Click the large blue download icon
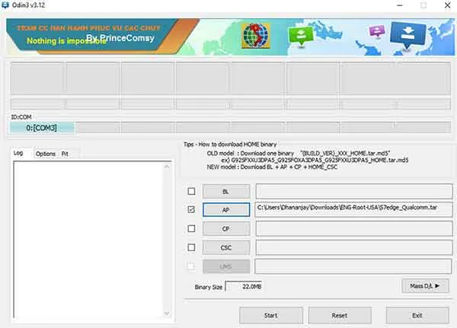The width and height of the screenshot is (457, 328). 407,33
